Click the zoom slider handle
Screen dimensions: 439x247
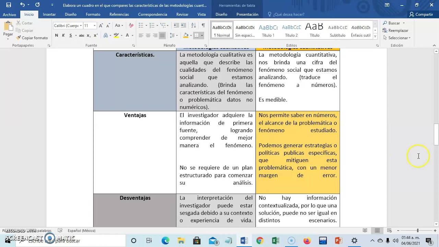click(417, 231)
